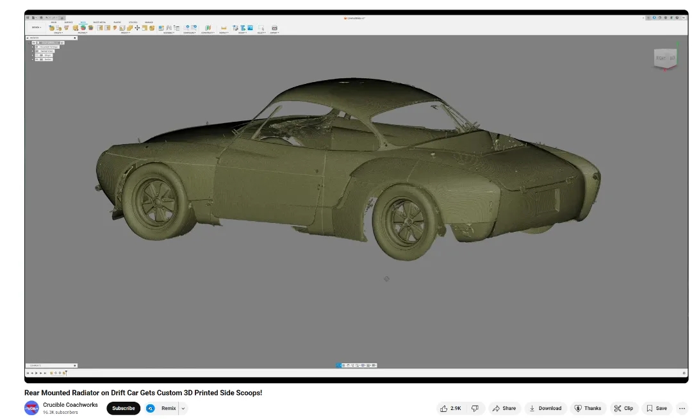Click the Measure icon in Inspect group
Viewport: 692px width, 419px height.
[x=224, y=28]
